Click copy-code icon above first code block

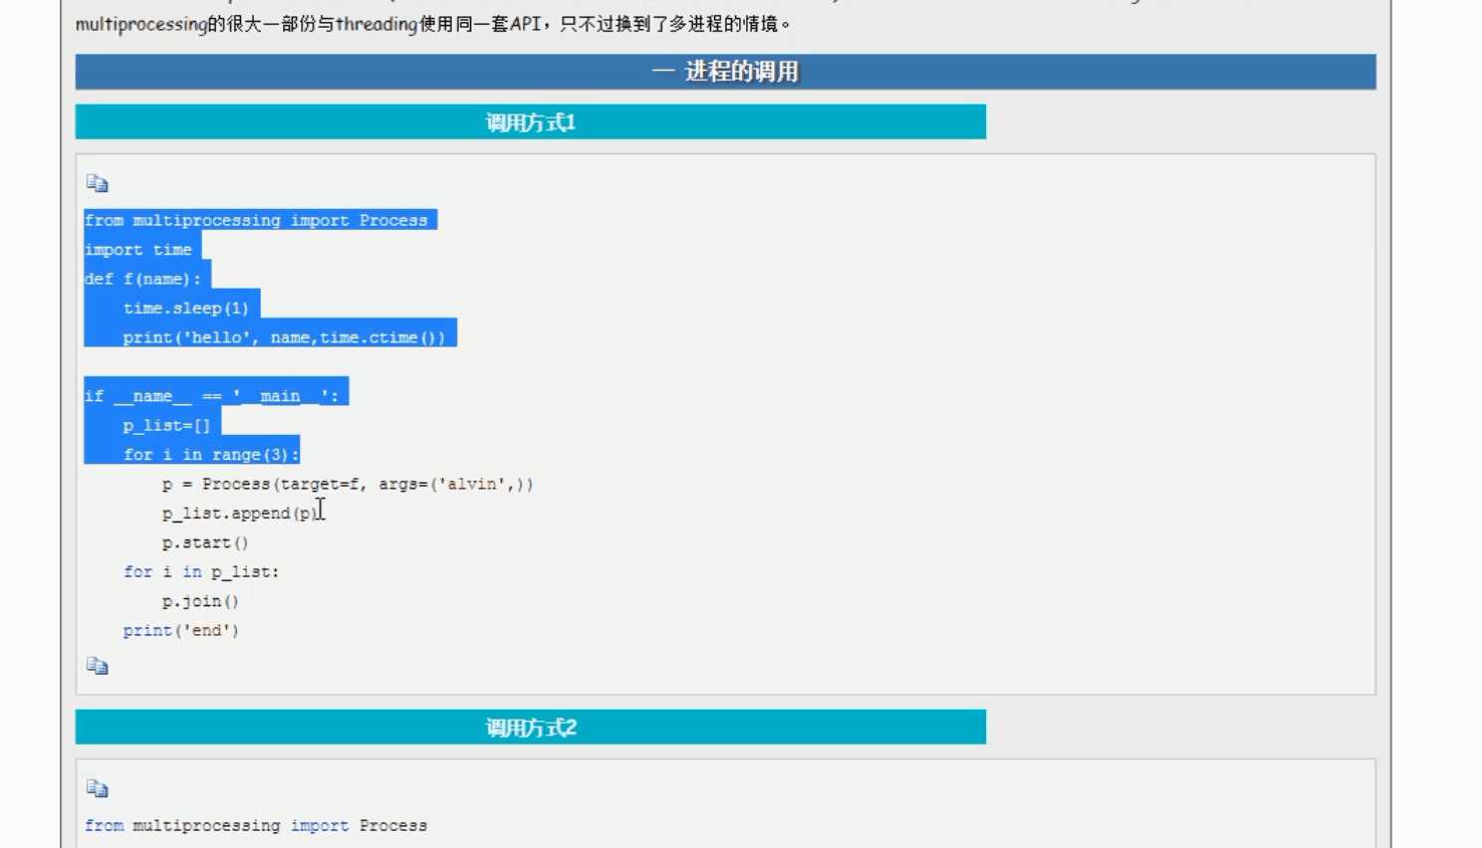coord(97,183)
